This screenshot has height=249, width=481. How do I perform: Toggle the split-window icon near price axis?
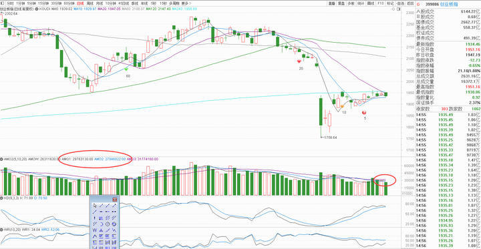click(398, 9)
